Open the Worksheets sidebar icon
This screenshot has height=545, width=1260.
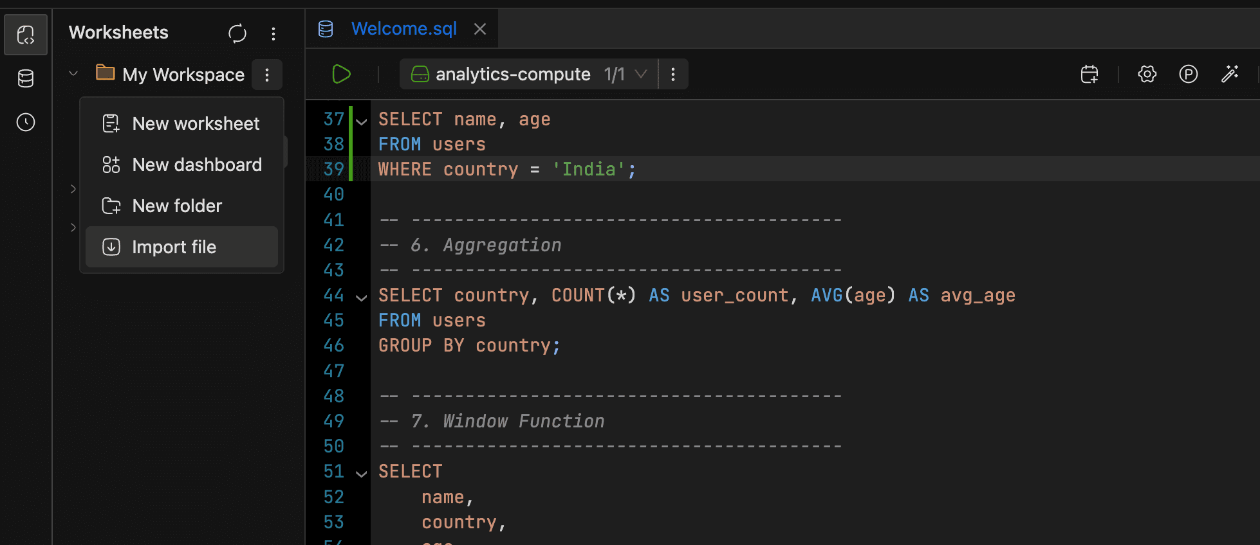point(26,35)
